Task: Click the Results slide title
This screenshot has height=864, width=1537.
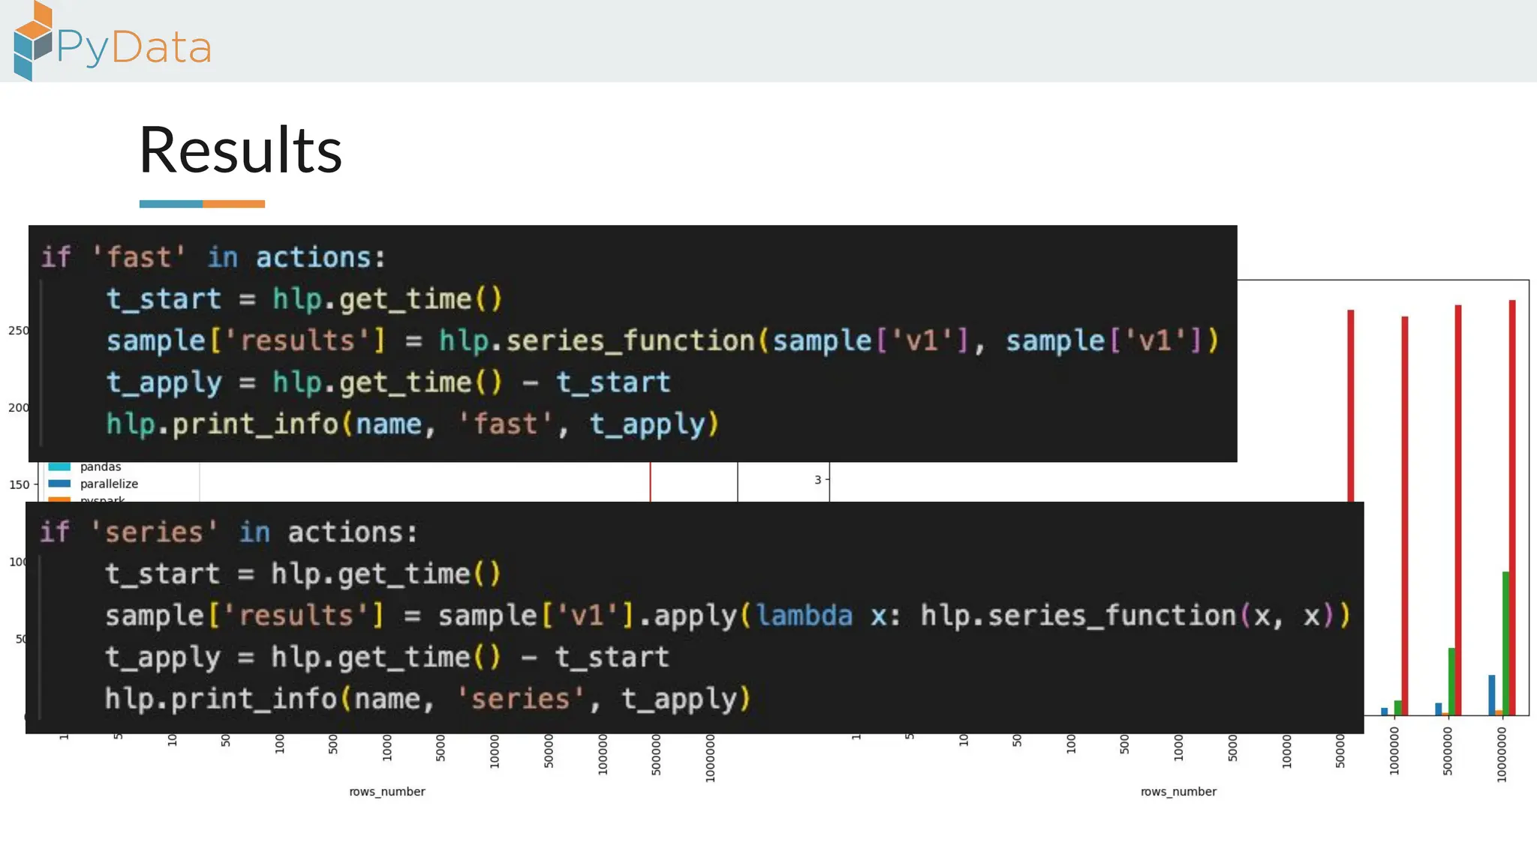Action: tap(240, 150)
